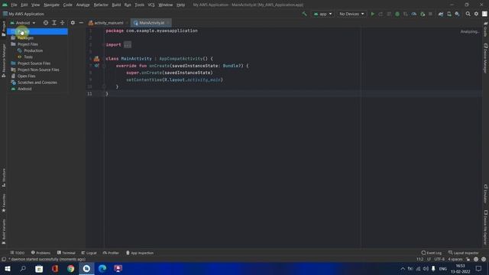This screenshot has height=275, width=489.
Task: Click the Select Opened File target icon
Action: (x=46, y=23)
